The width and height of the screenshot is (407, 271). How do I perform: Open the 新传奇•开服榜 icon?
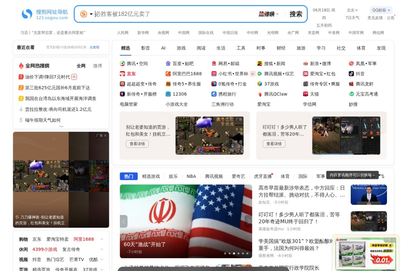pyautogui.click(x=122, y=94)
